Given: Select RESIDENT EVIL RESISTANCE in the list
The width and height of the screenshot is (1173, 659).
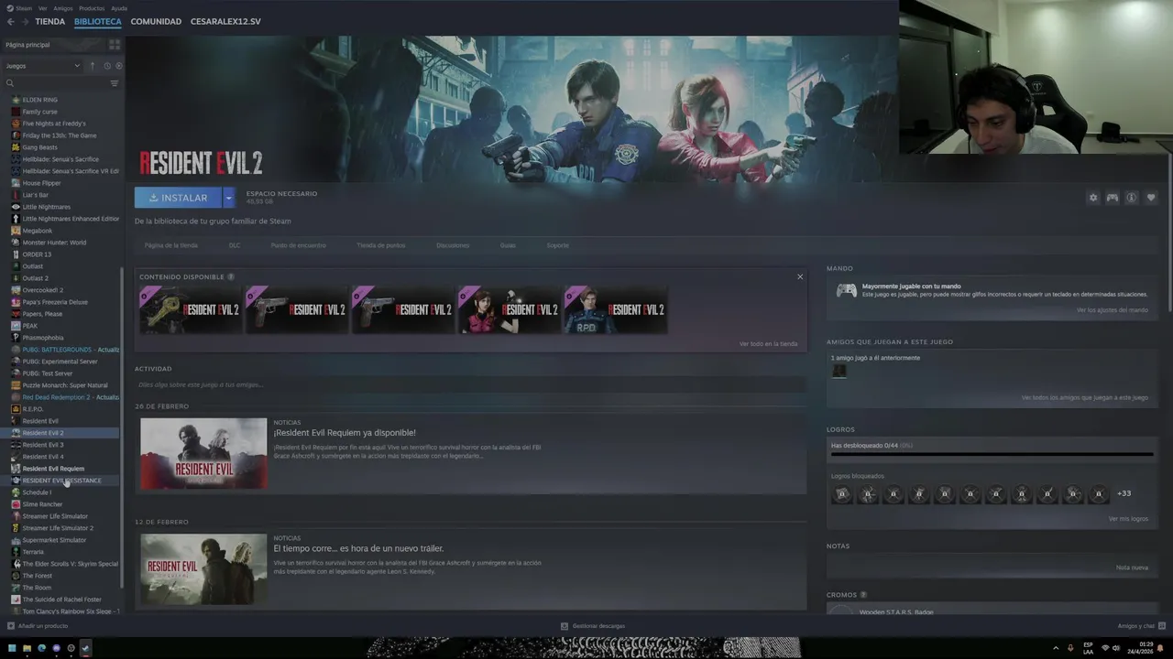Looking at the screenshot, I should (64, 481).
